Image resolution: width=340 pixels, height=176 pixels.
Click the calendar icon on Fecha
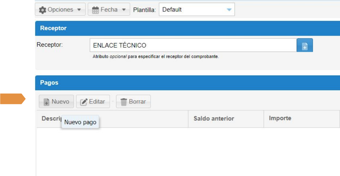(95, 10)
